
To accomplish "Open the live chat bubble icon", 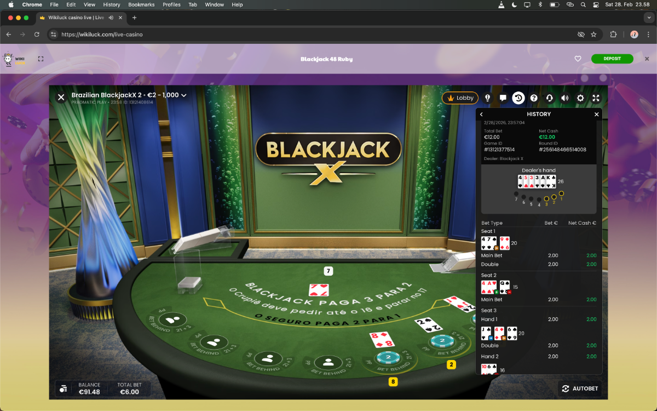I will point(503,98).
